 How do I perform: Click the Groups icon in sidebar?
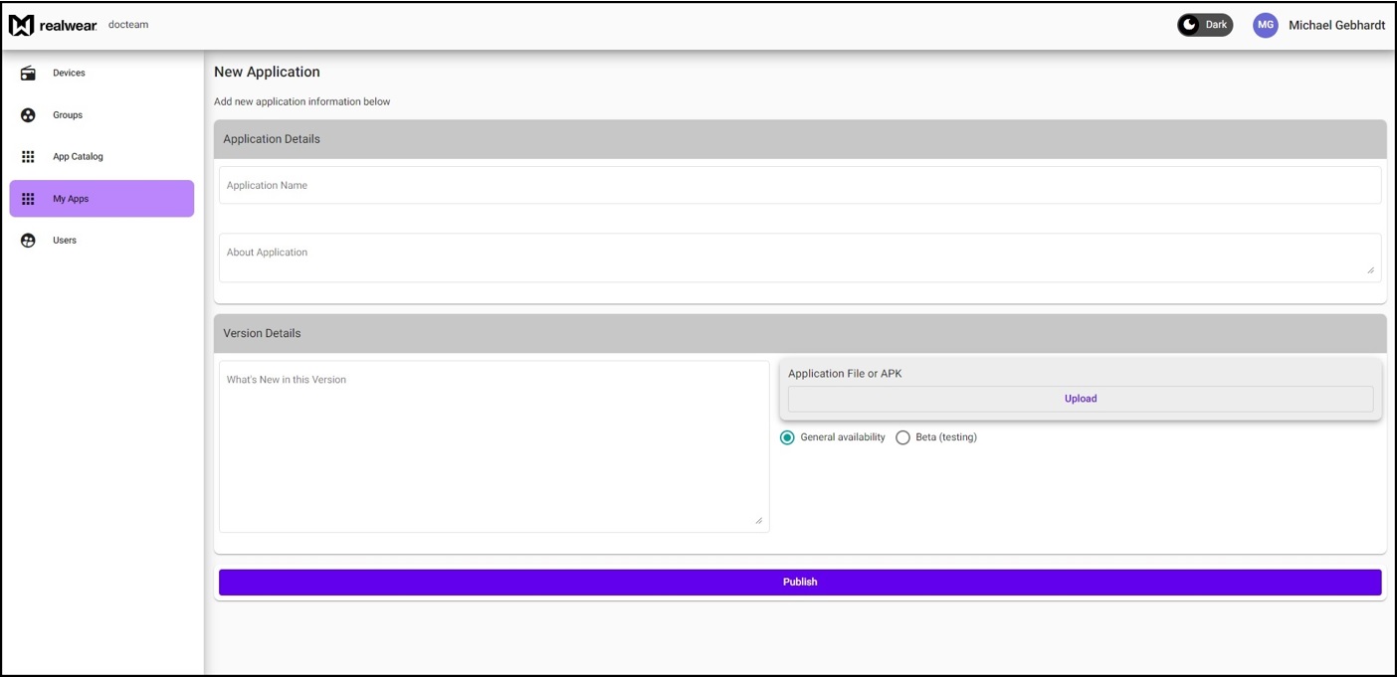pyautogui.click(x=28, y=115)
